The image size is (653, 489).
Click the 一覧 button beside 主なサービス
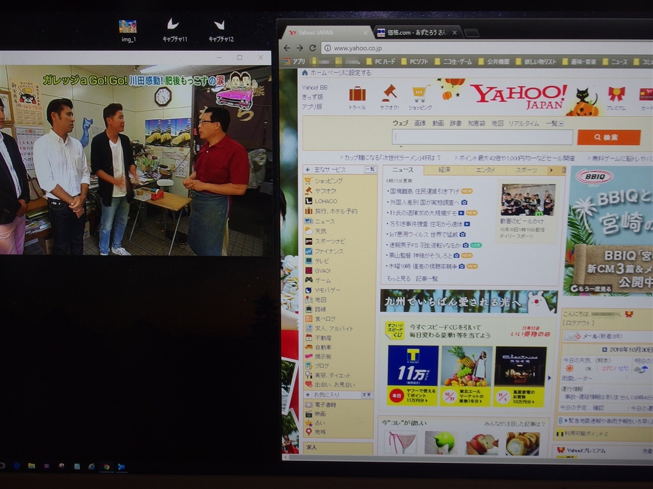370,169
